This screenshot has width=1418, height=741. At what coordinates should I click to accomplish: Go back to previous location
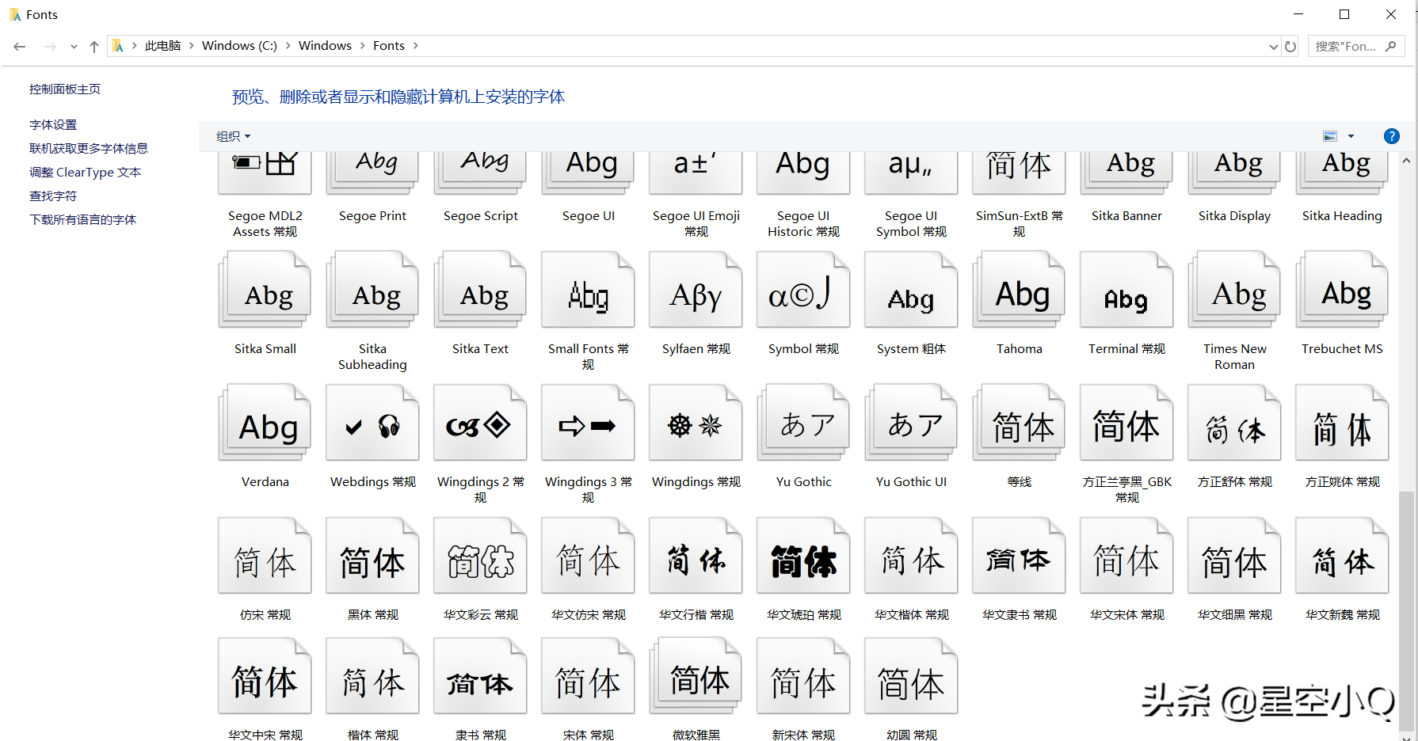click(20, 47)
